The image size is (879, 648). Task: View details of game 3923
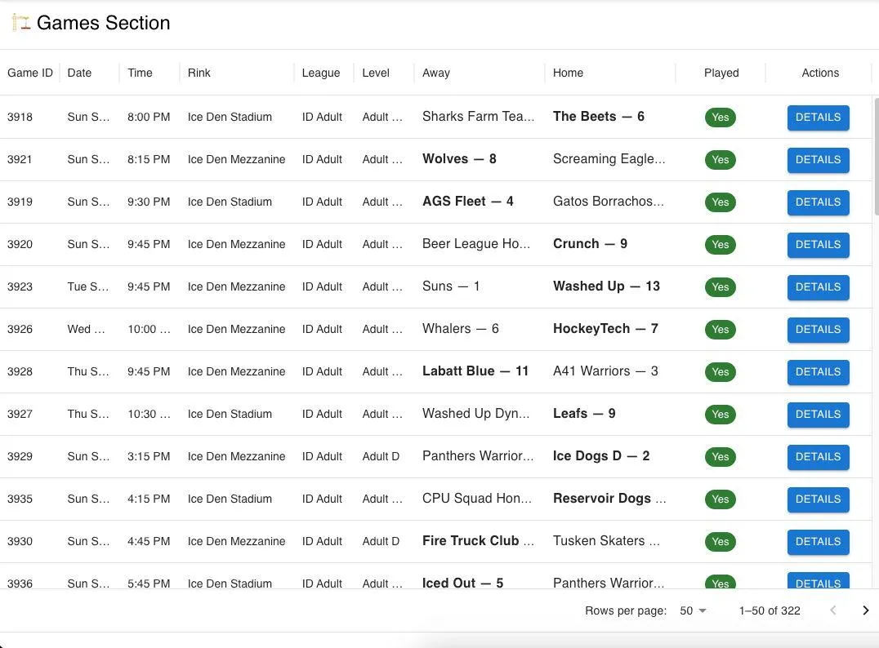tap(818, 287)
